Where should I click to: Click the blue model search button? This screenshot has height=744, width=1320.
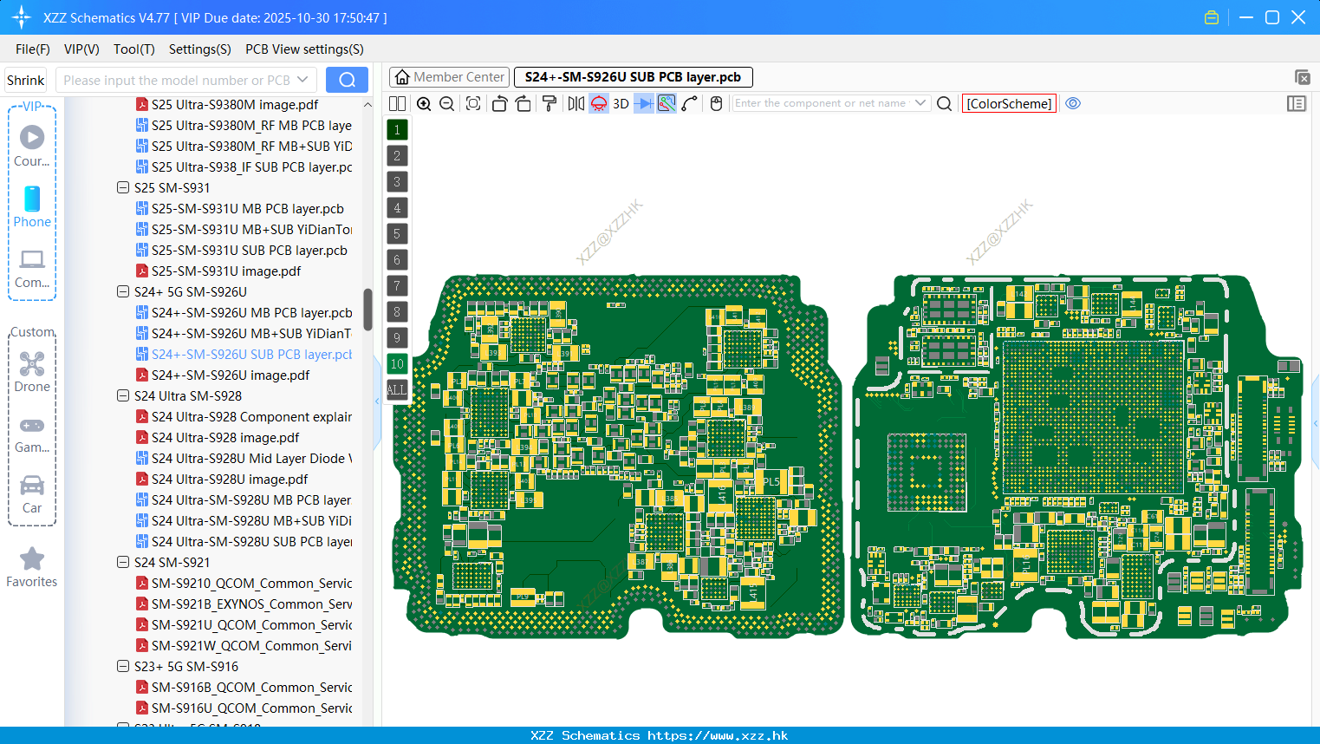[x=347, y=80]
